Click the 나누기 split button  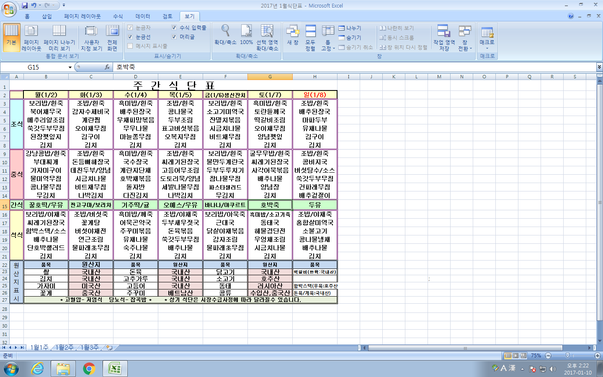click(x=350, y=28)
